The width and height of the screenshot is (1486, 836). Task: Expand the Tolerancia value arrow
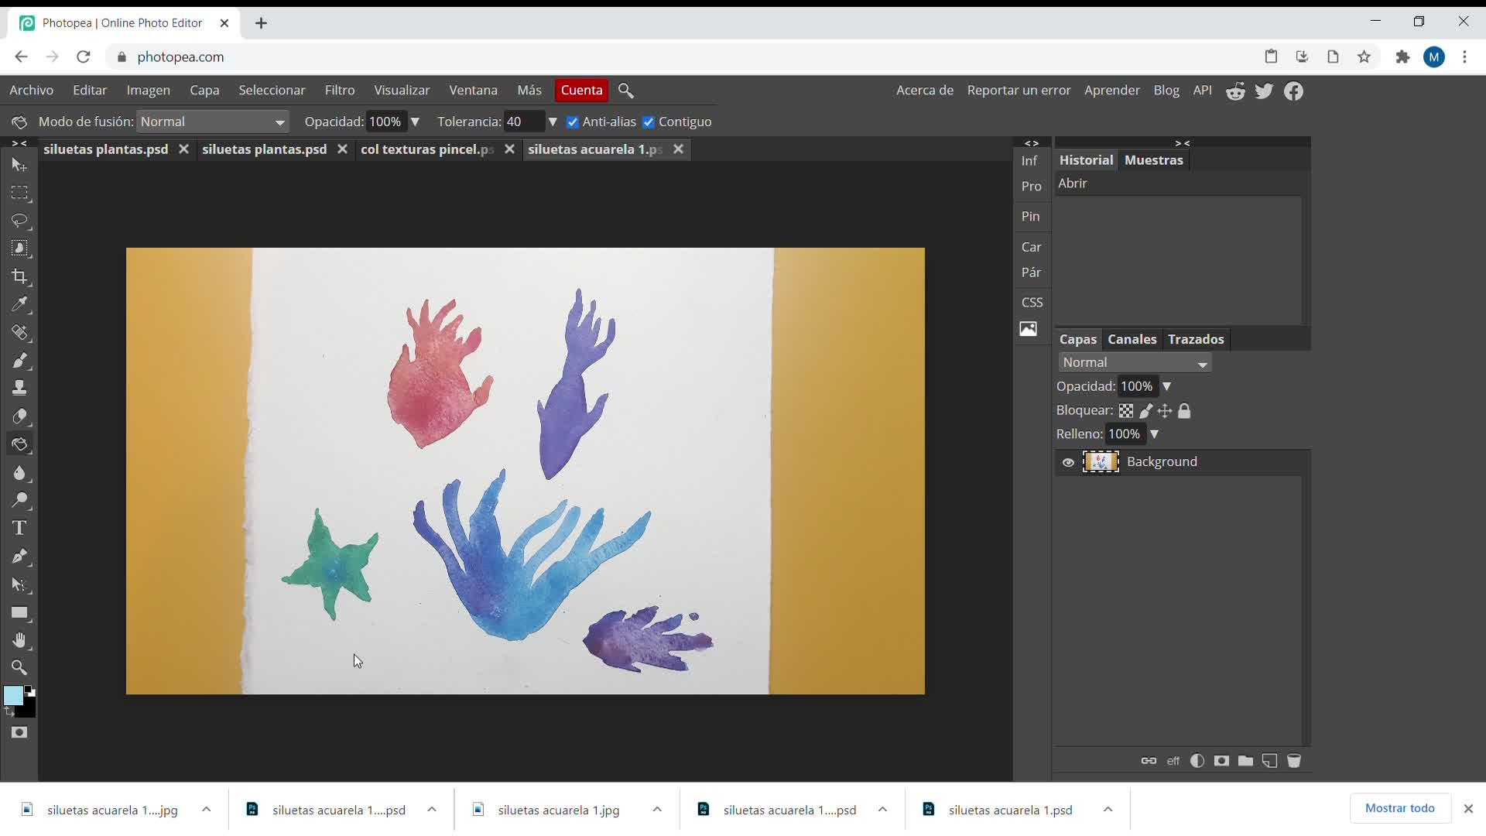tap(553, 122)
